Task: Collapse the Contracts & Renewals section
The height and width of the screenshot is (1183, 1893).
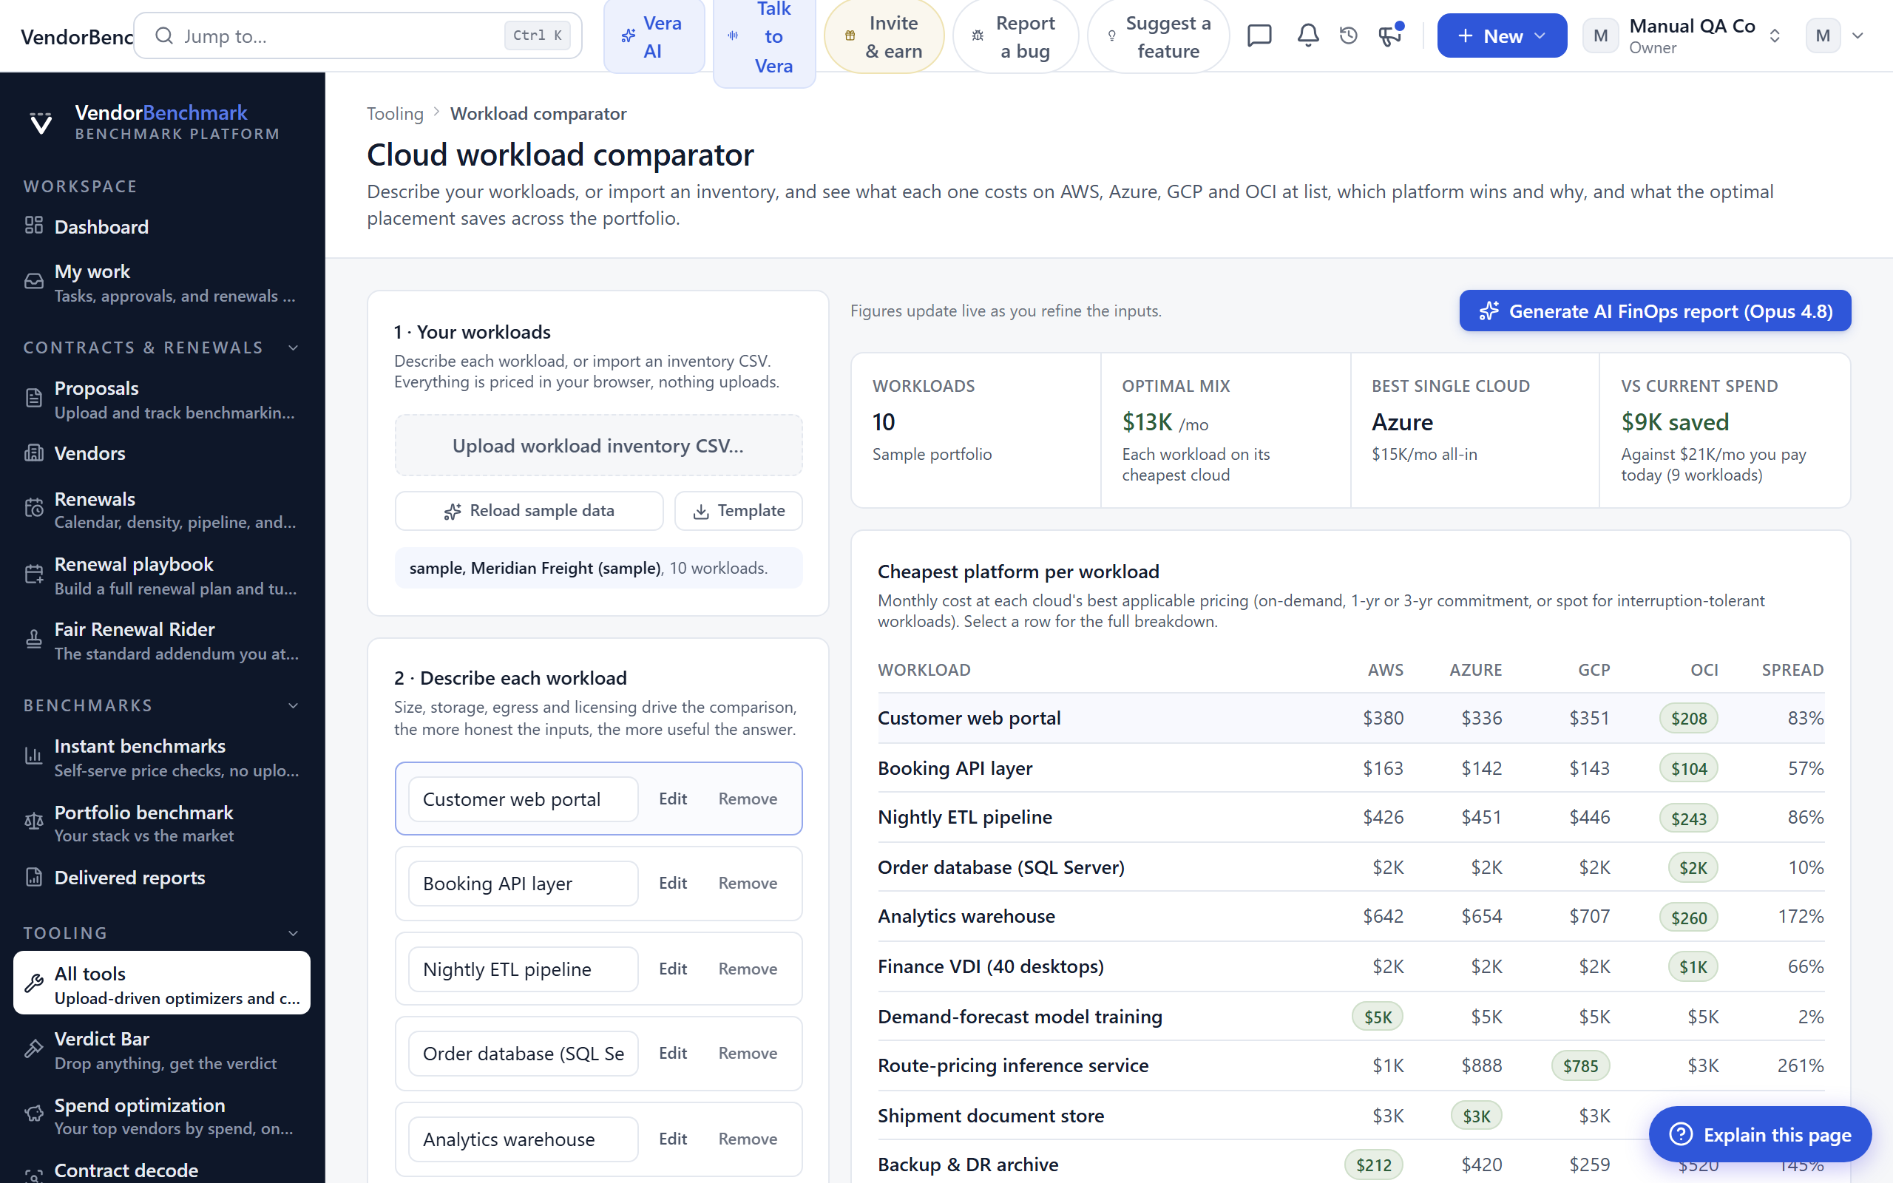Action: [x=294, y=348]
